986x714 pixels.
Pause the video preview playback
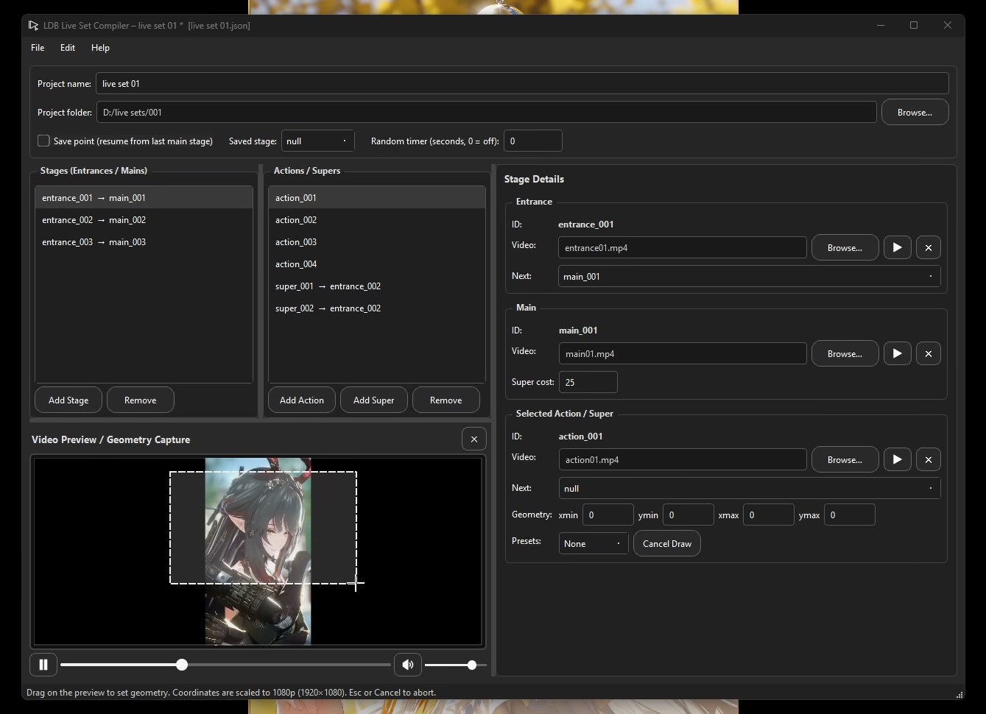[x=43, y=665]
